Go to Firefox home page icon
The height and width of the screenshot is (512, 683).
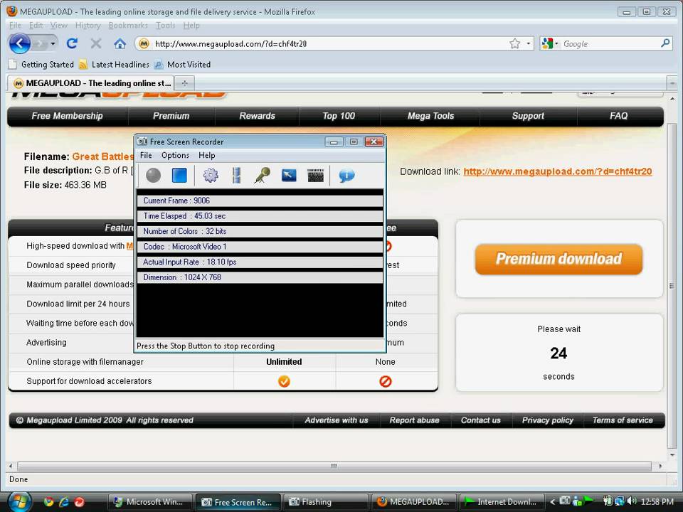pyautogui.click(x=120, y=43)
